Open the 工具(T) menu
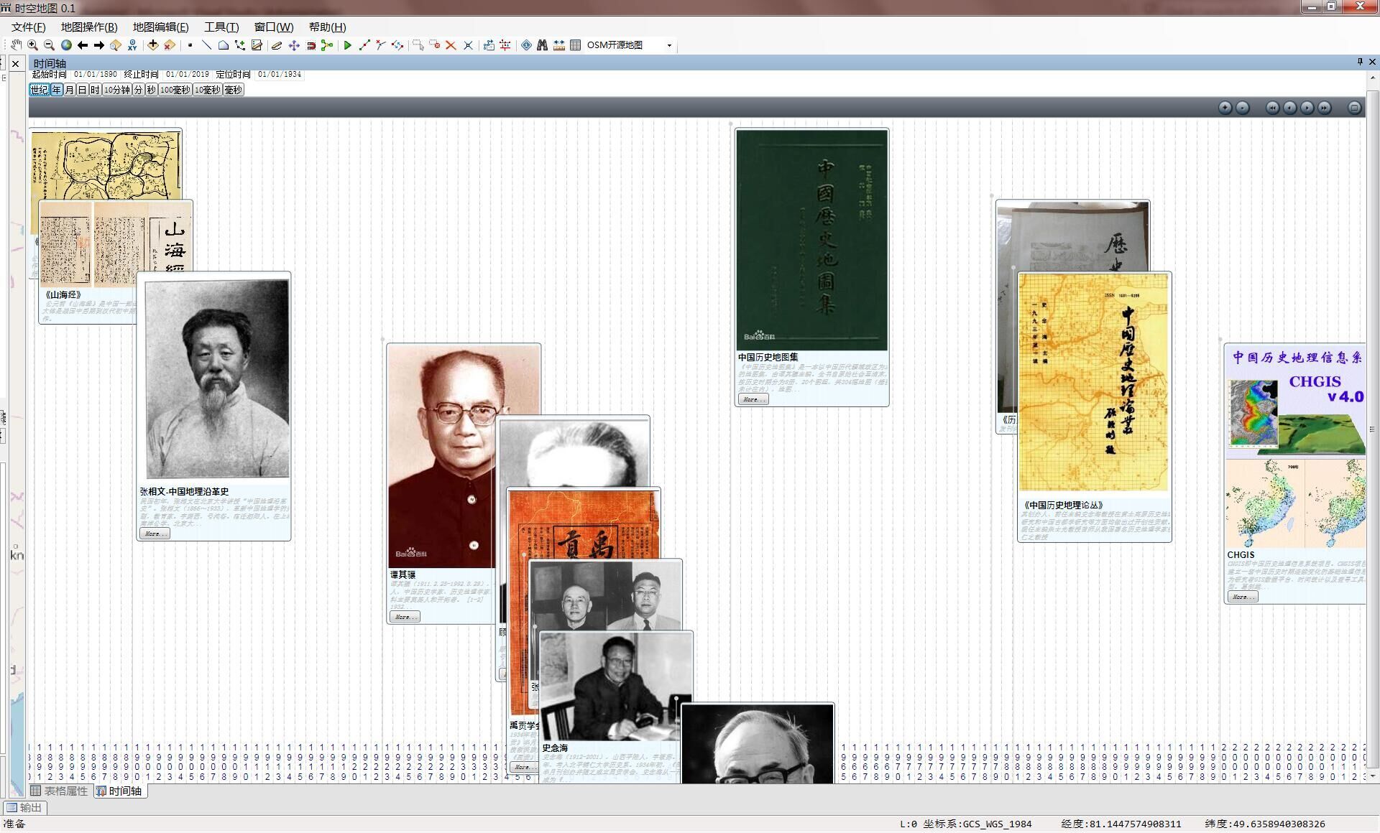The height and width of the screenshot is (833, 1380). 221,27
